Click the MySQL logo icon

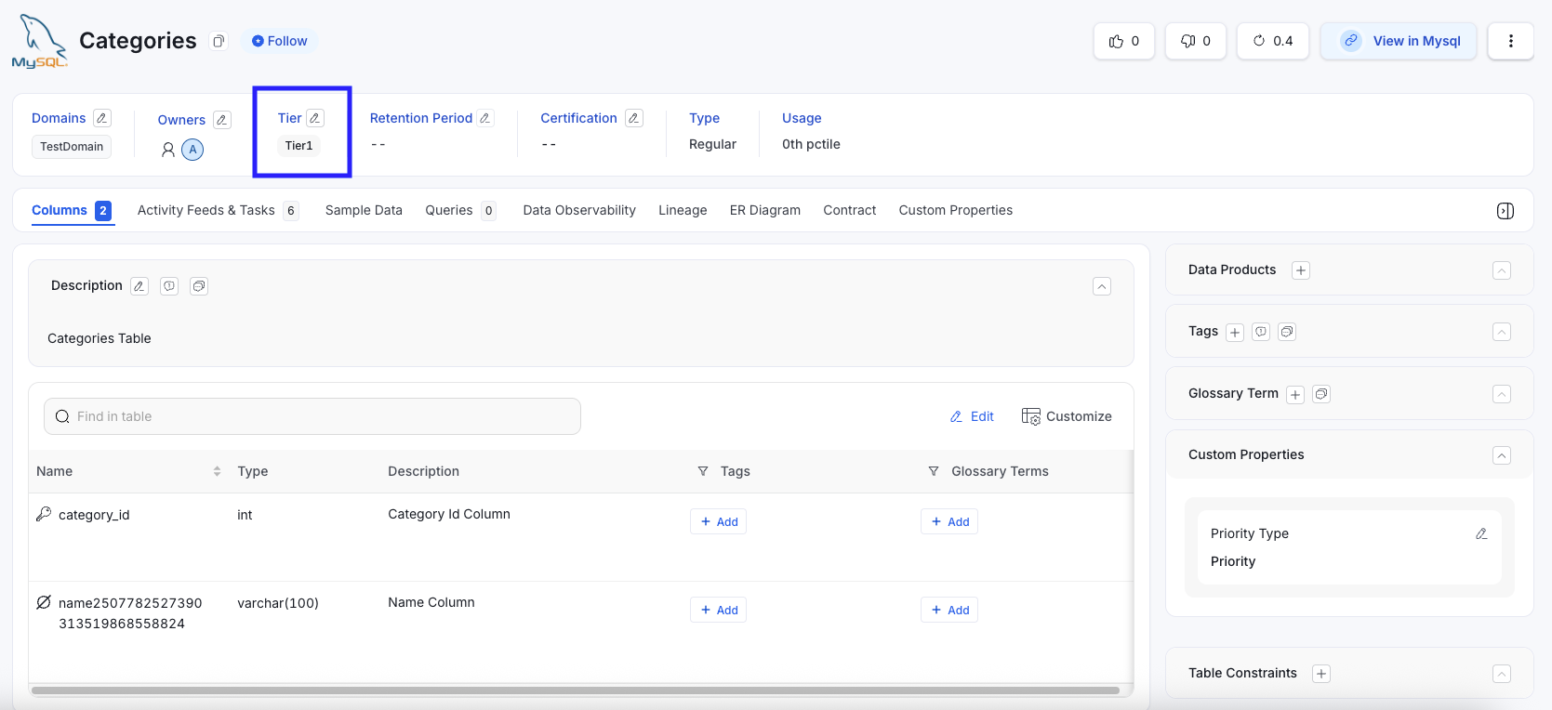[x=39, y=41]
